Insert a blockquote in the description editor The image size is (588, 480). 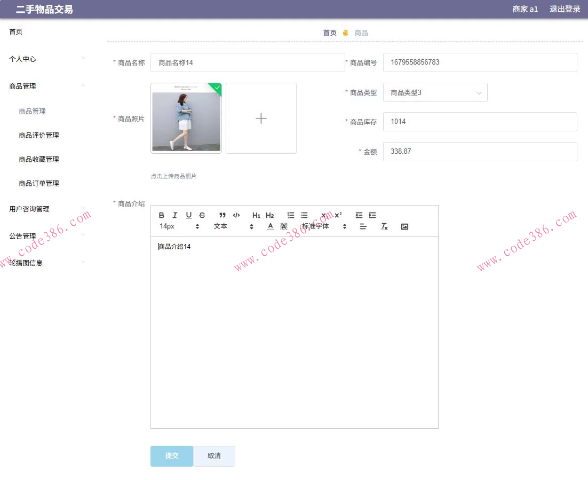point(223,215)
